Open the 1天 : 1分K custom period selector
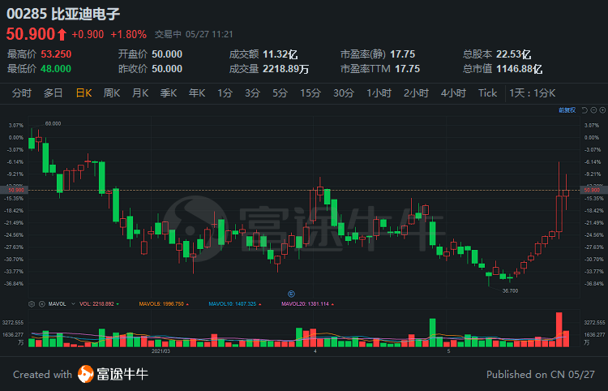 click(x=532, y=93)
